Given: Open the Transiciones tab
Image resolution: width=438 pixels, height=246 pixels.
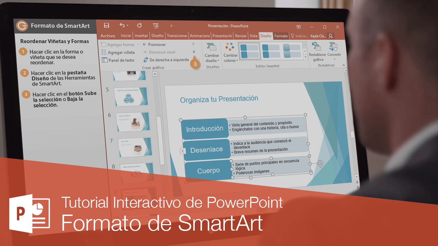Looking at the screenshot, I should tap(177, 36).
